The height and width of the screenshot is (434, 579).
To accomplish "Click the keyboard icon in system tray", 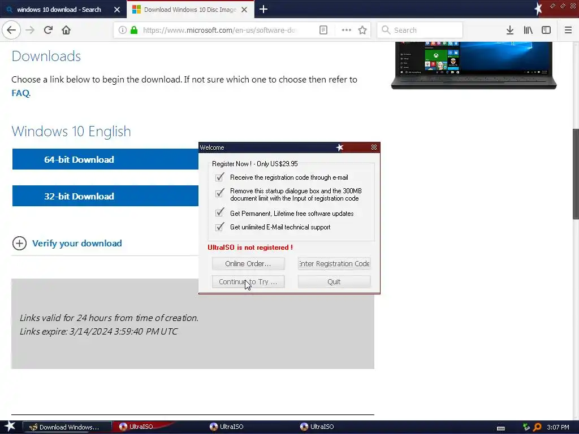I will point(501,428).
